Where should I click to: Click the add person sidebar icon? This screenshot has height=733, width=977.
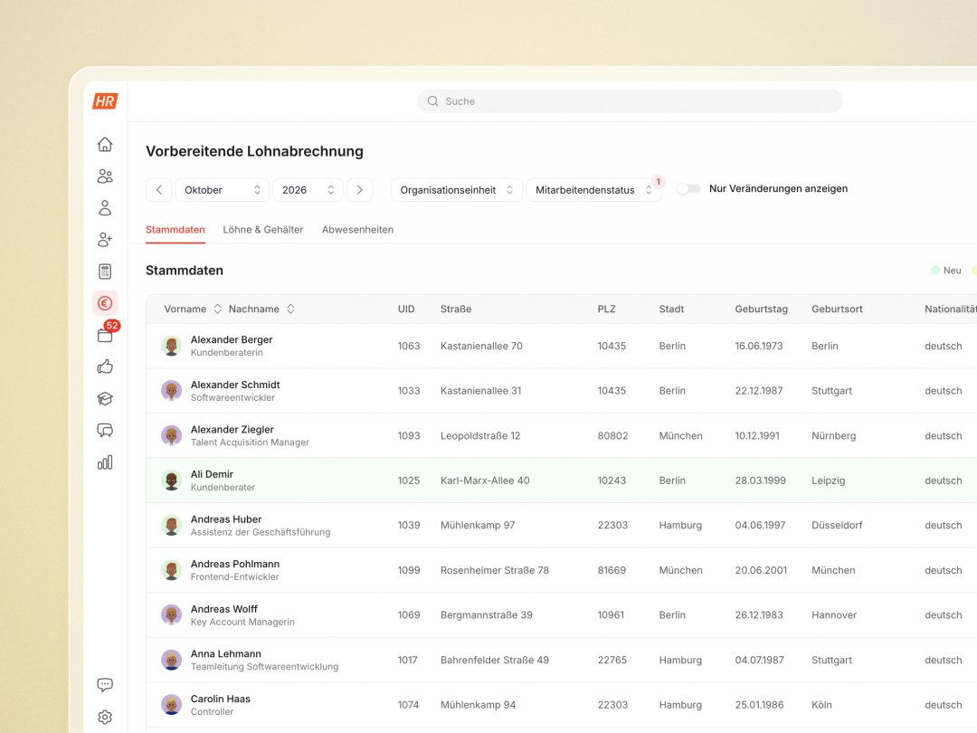click(x=105, y=239)
